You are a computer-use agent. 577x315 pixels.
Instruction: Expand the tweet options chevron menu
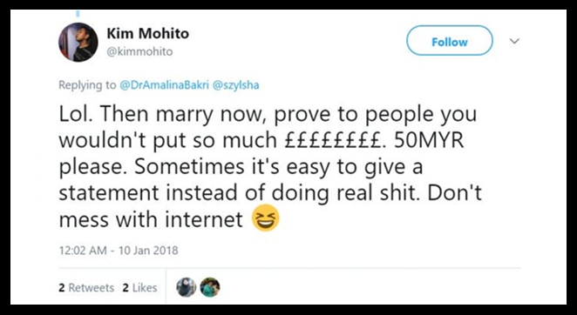point(514,41)
